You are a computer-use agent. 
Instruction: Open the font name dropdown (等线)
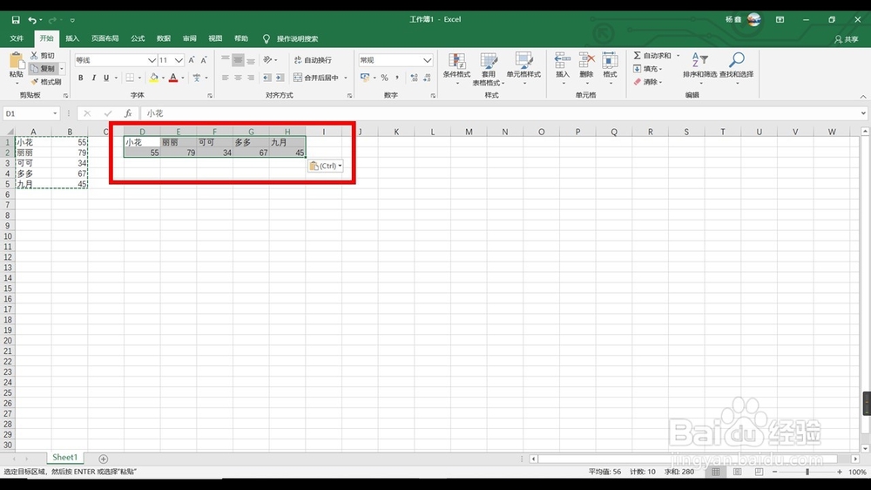(x=152, y=60)
